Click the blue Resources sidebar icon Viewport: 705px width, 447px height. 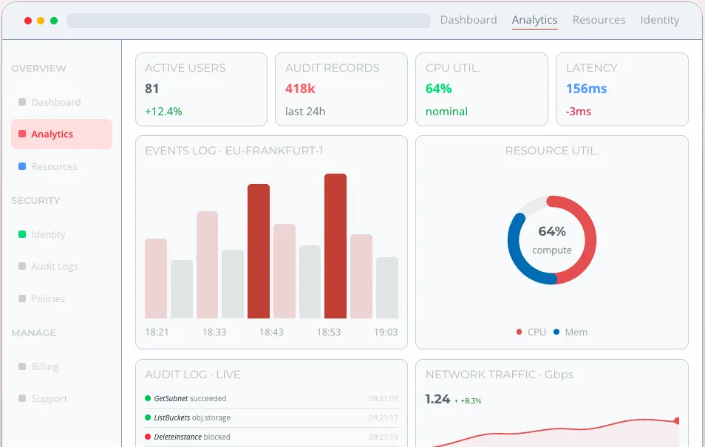pos(22,166)
